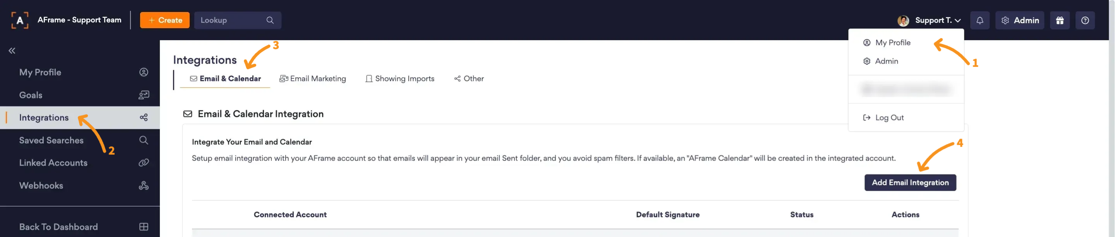Click the Saved Searches magnifier icon

click(144, 140)
